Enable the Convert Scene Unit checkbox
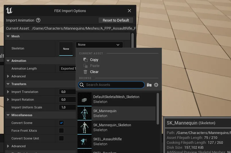This screenshot has height=153, width=231. click(x=61, y=138)
